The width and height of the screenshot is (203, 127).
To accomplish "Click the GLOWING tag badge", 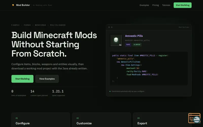I will (x=137, y=45).
